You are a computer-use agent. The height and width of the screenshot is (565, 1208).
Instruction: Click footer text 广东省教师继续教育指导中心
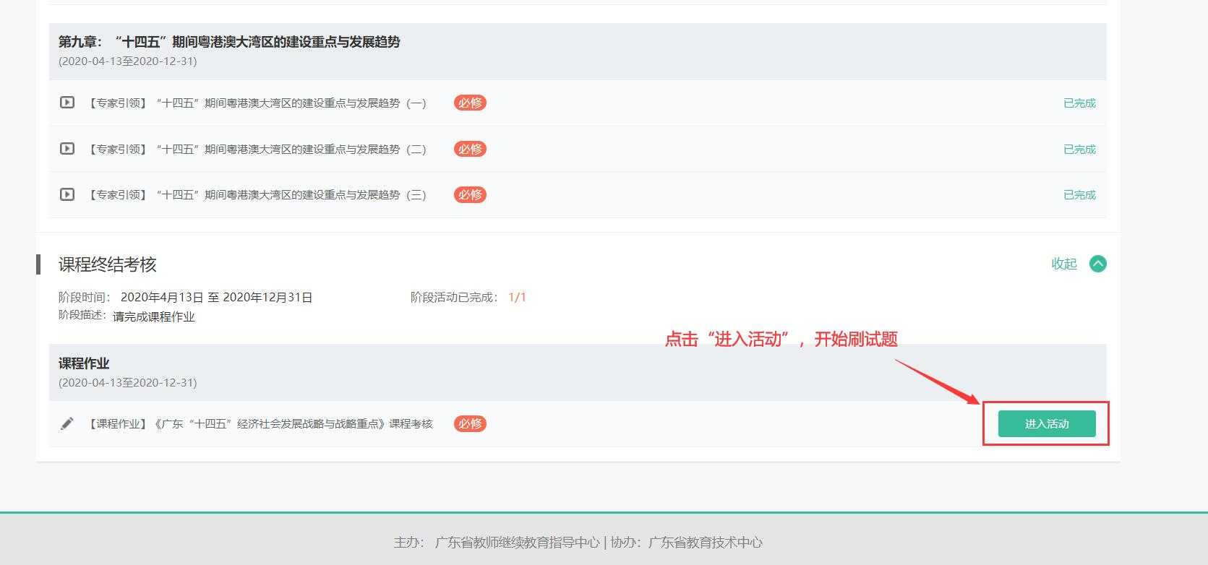[x=518, y=543]
